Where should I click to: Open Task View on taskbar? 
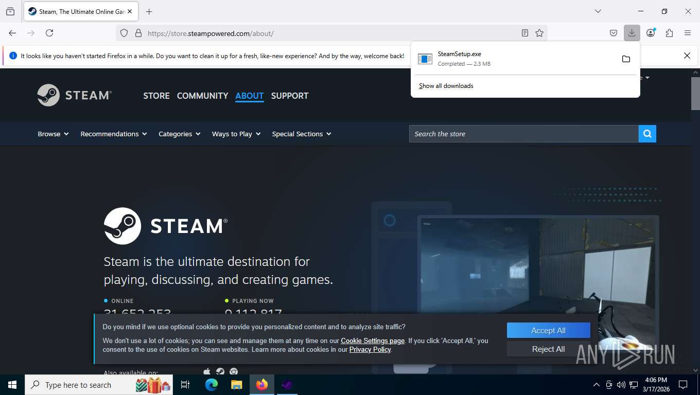[185, 385]
